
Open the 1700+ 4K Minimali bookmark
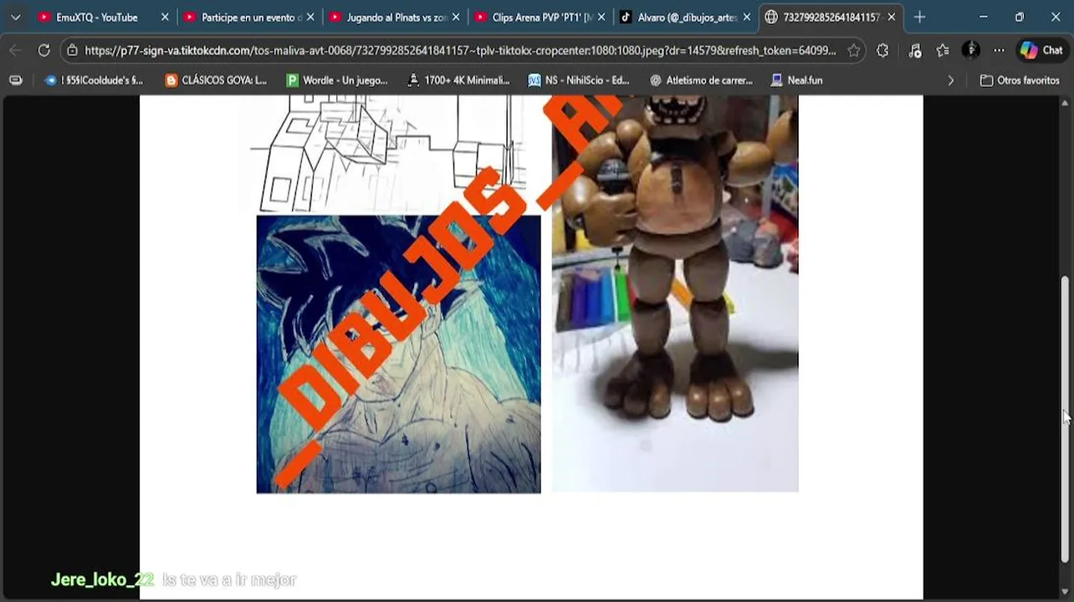pos(458,80)
